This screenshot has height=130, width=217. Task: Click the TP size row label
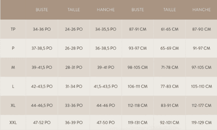coord(13,29)
